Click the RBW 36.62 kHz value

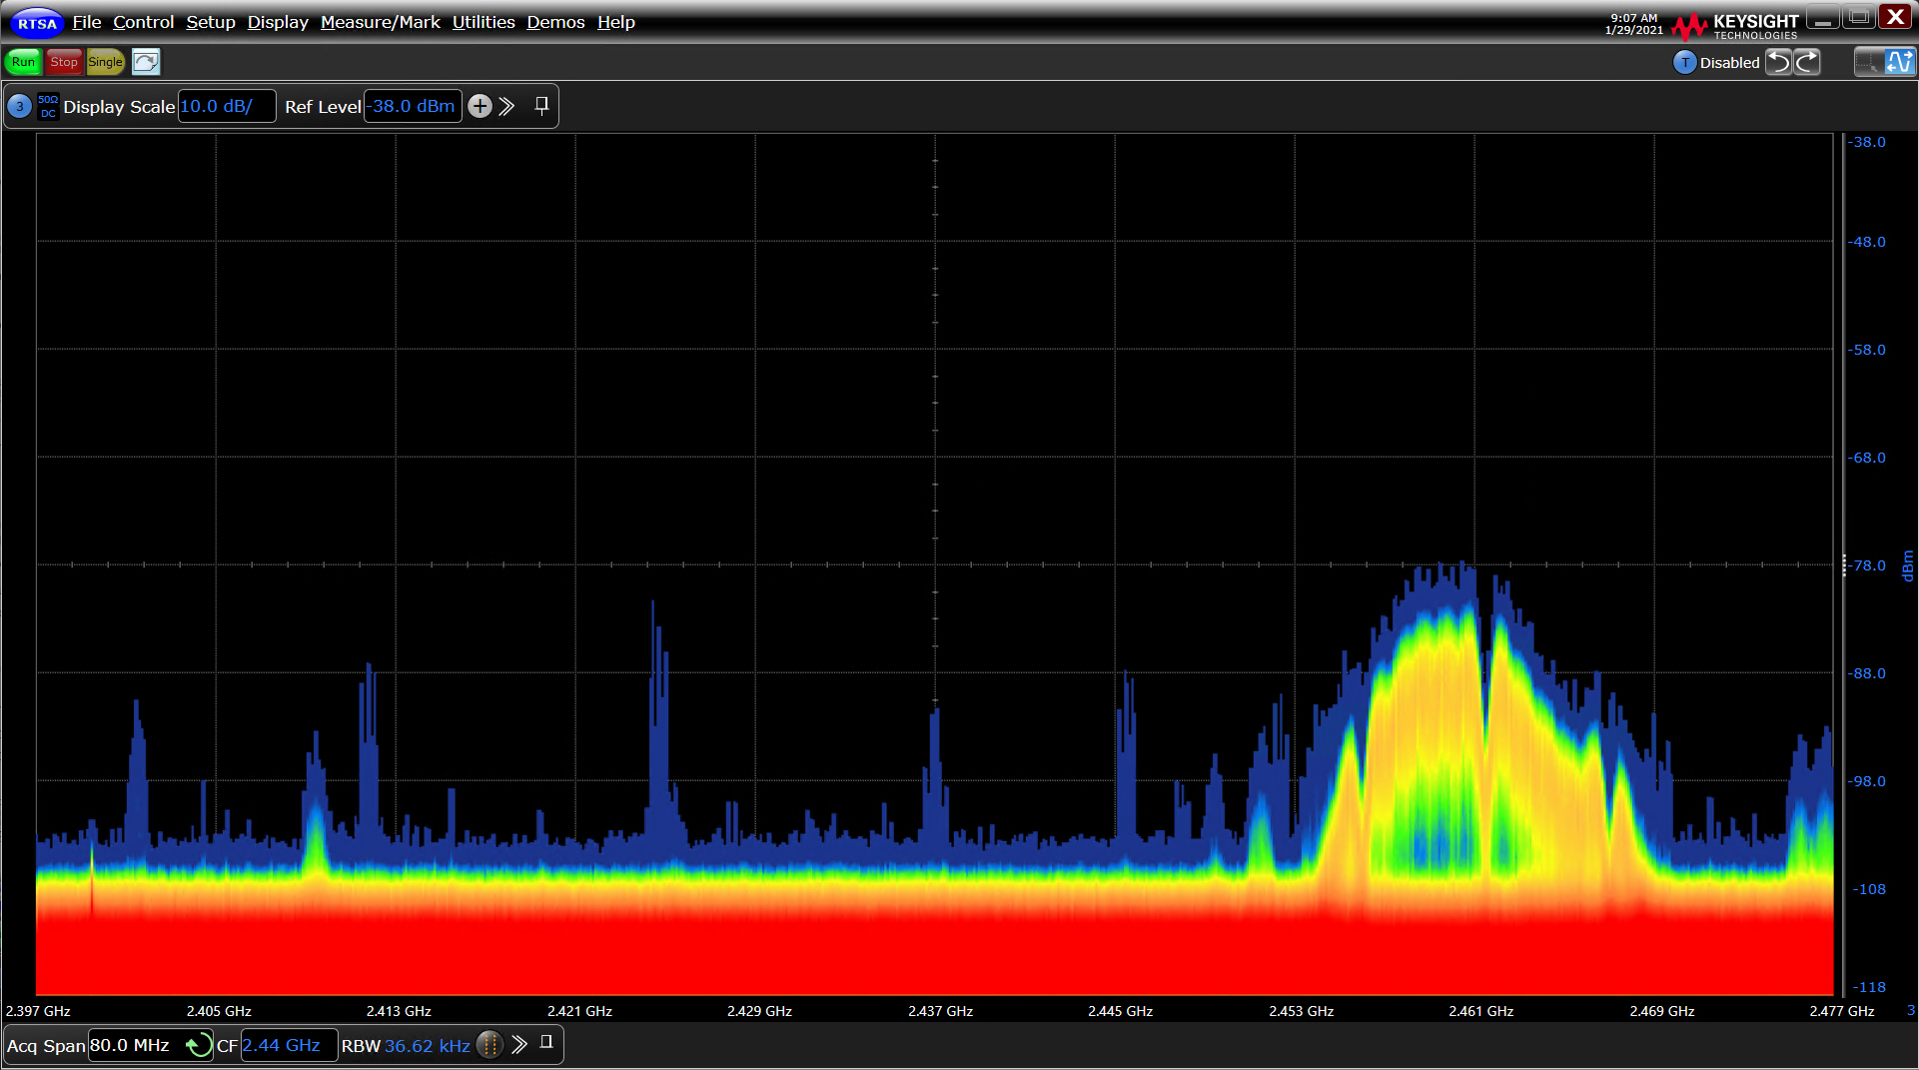427,1046
